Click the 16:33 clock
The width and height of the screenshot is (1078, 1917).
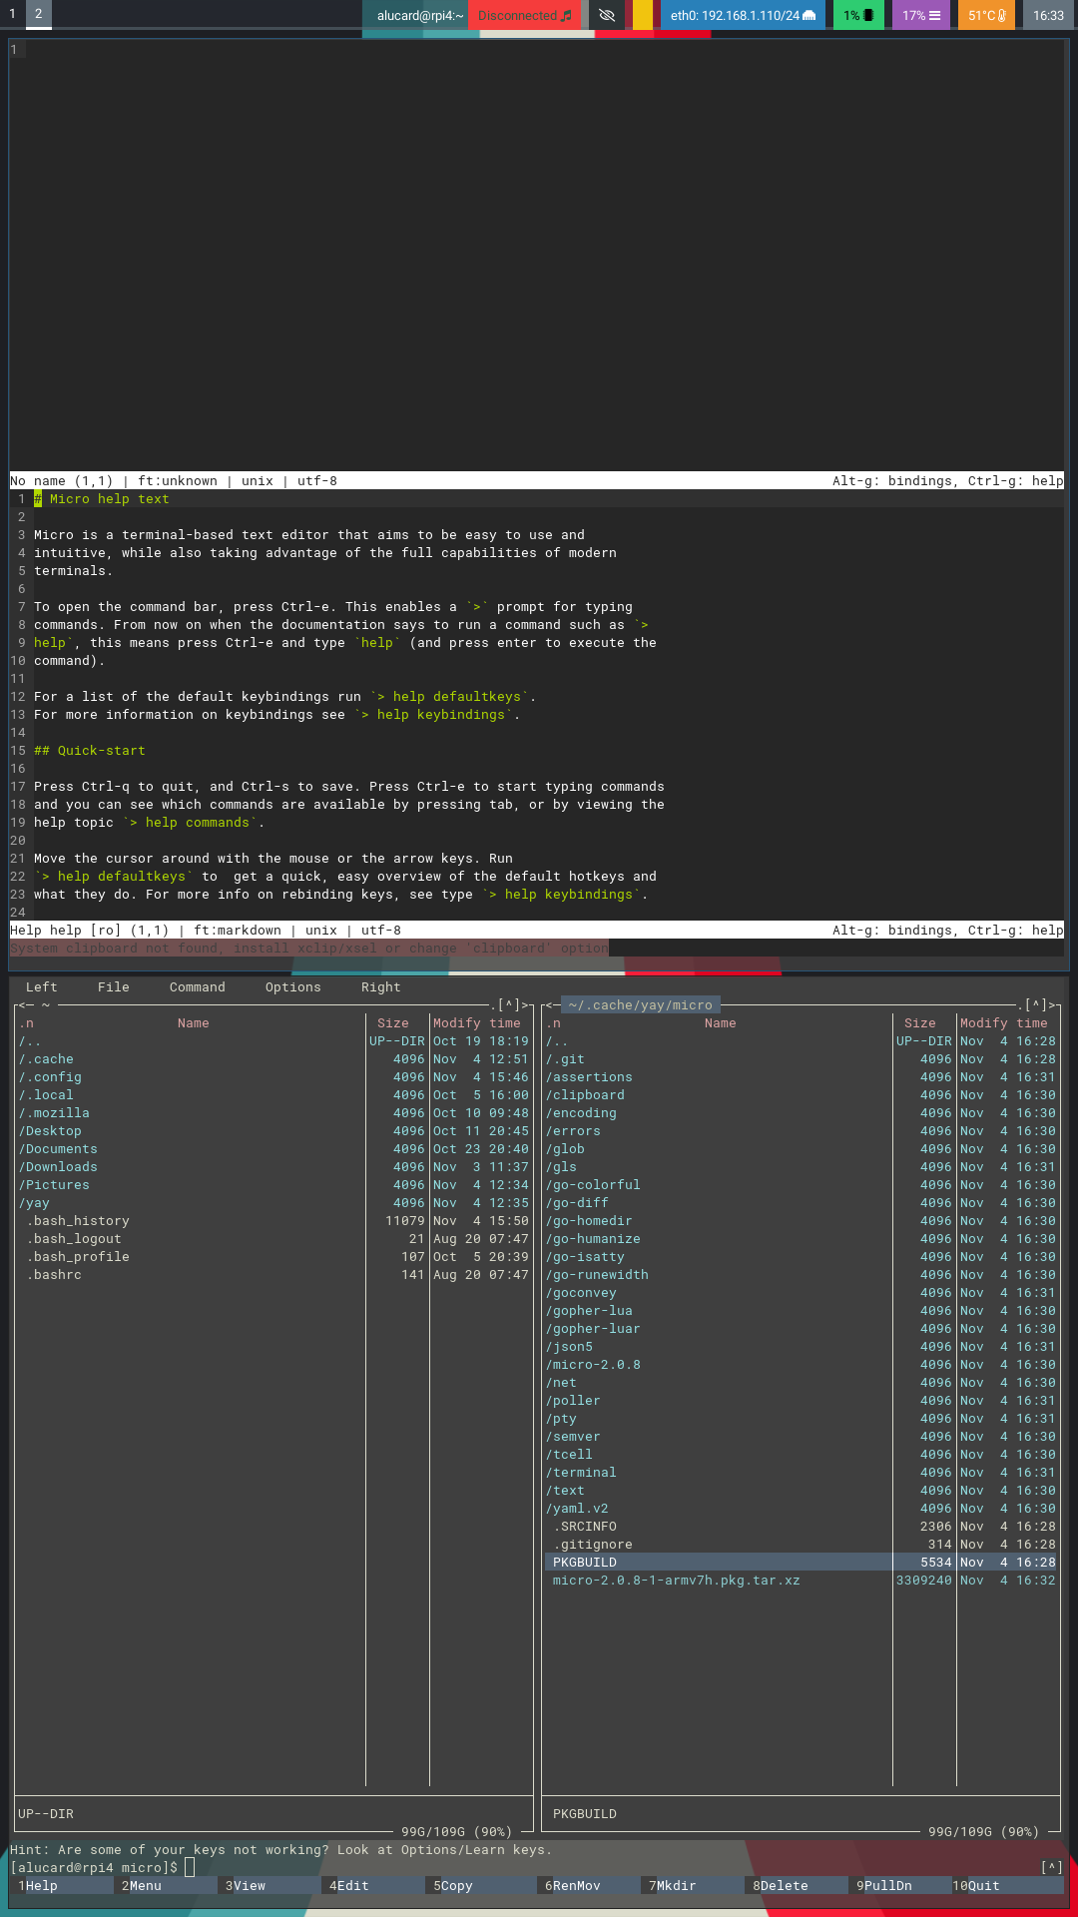(1048, 15)
